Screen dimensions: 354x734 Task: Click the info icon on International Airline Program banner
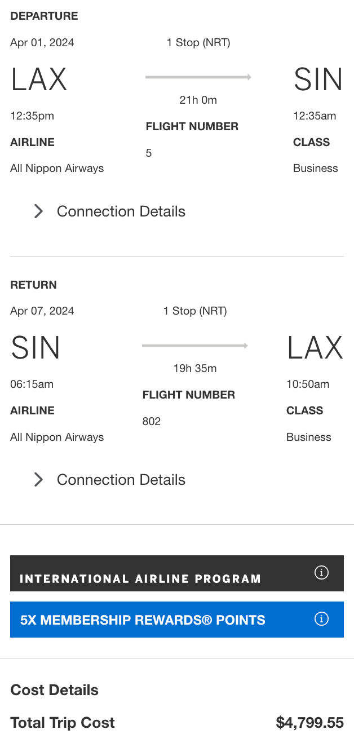click(321, 572)
